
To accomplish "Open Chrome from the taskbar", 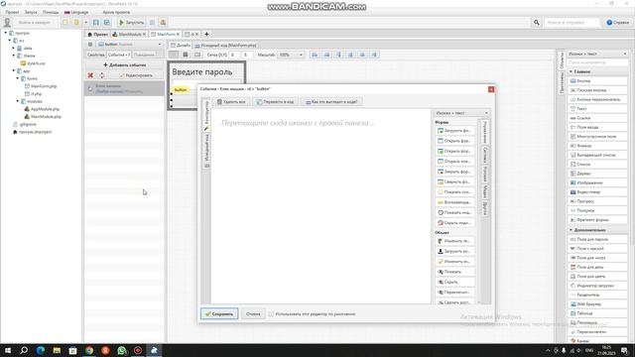I will (x=89, y=350).
